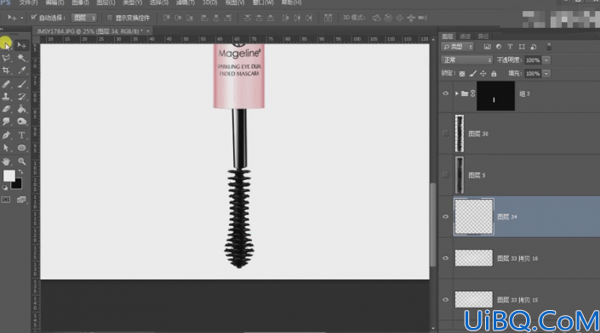This screenshot has width=600, height=333.
Task: Select the Burn tool
Action: click(22, 121)
